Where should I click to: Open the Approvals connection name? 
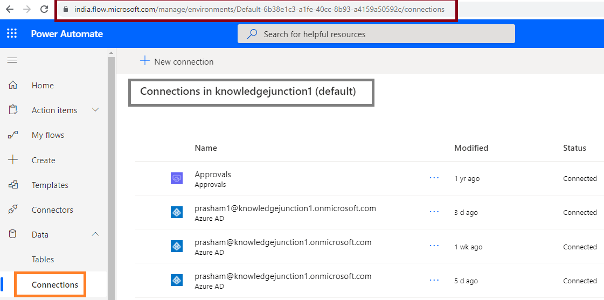click(213, 175)
